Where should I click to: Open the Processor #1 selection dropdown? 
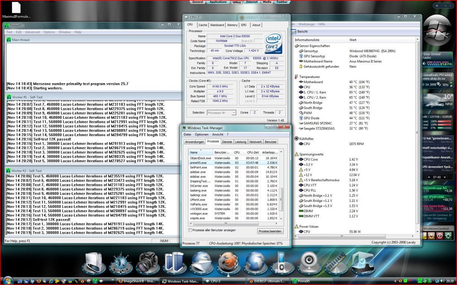tap(221, 112)
